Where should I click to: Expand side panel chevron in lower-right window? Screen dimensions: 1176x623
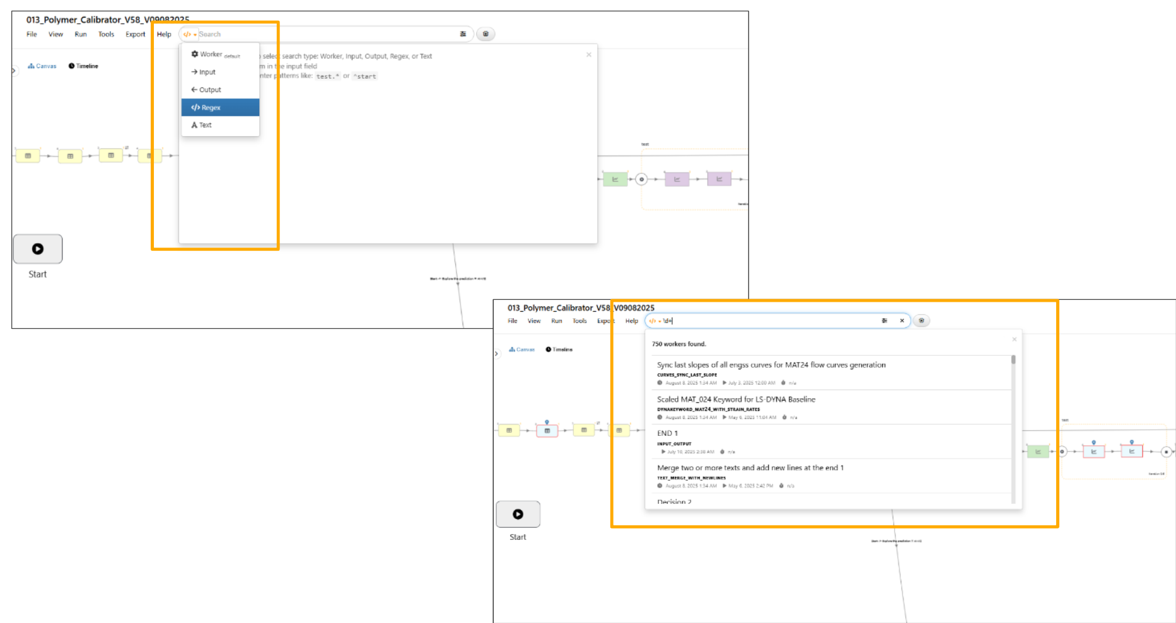[x=496, y=354]
